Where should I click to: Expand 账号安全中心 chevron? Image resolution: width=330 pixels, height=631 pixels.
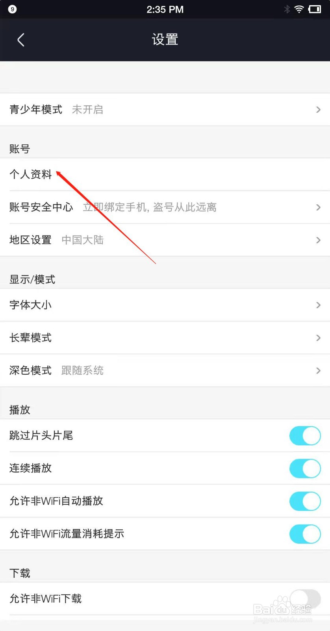point(318,207)
